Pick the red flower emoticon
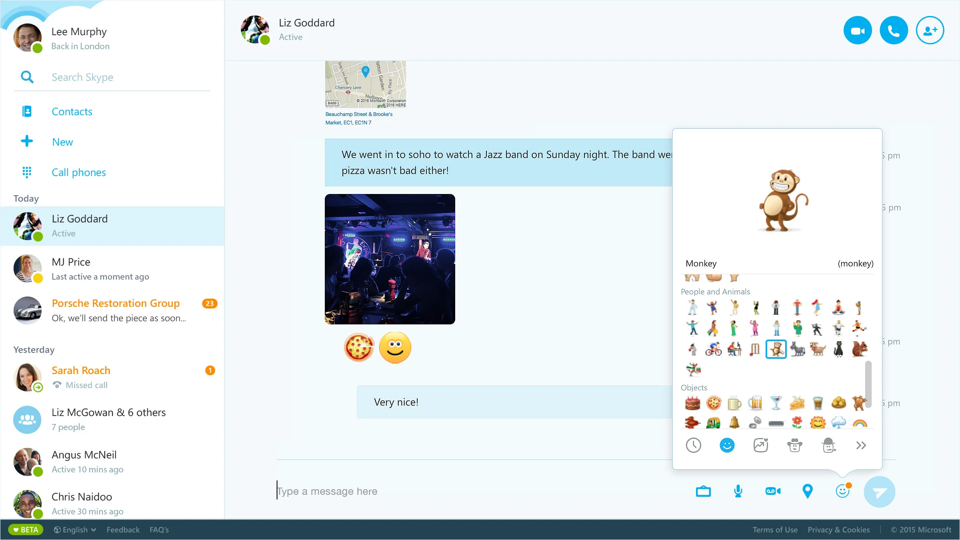960x540 pixels. click(x=797, y=422)
